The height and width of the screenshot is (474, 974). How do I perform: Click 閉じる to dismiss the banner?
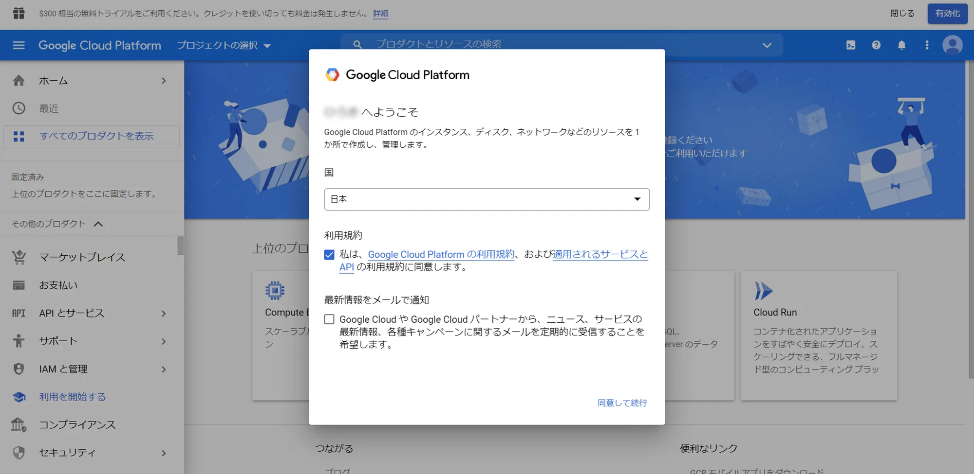(902, 14)
